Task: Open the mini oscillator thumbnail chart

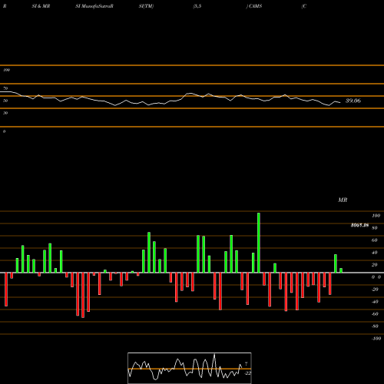Action: pyautogui.click(x=190, y=368)
